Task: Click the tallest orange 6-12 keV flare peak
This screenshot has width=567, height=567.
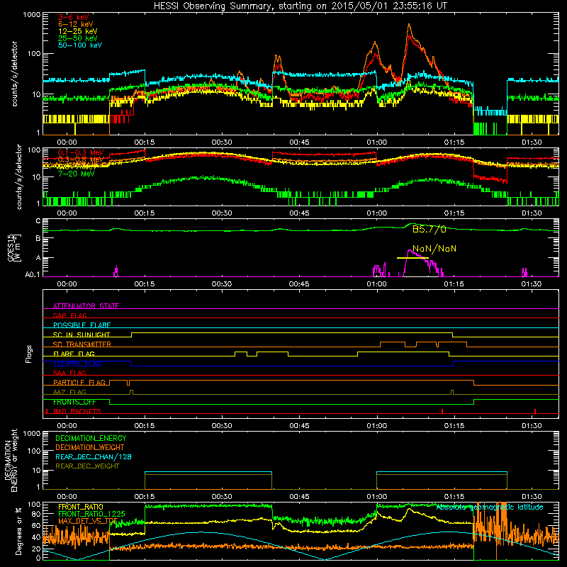Action: pyautogui.click(x=409, y=26)
